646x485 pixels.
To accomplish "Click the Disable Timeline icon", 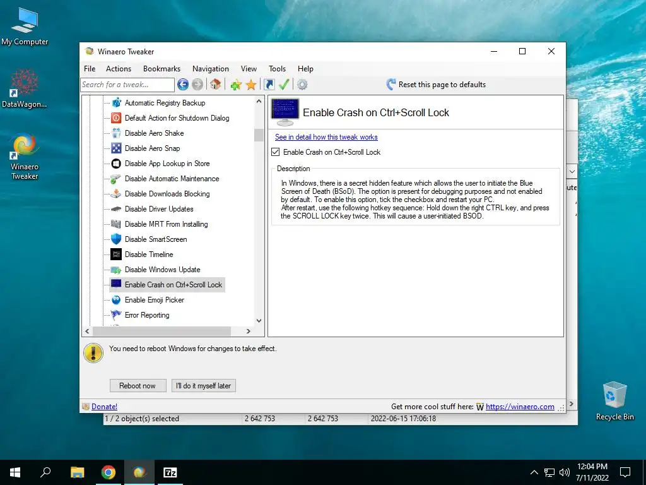I will pyautogui.click(x=116, y=254).
